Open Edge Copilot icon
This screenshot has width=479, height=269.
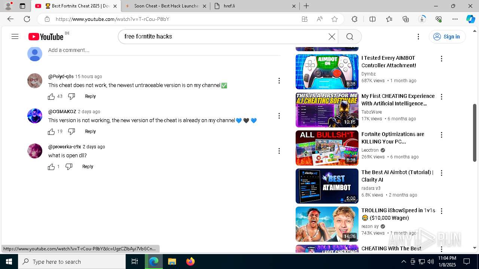pyautogui.click(x=470, y=19)
